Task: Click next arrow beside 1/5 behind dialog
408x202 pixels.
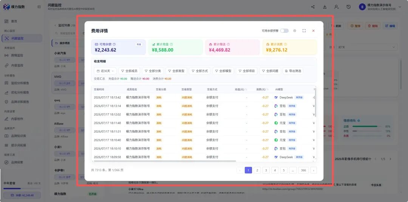Action: click(390, 159)
